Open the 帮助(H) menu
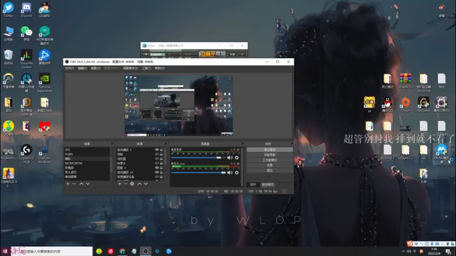 [160, 68]
